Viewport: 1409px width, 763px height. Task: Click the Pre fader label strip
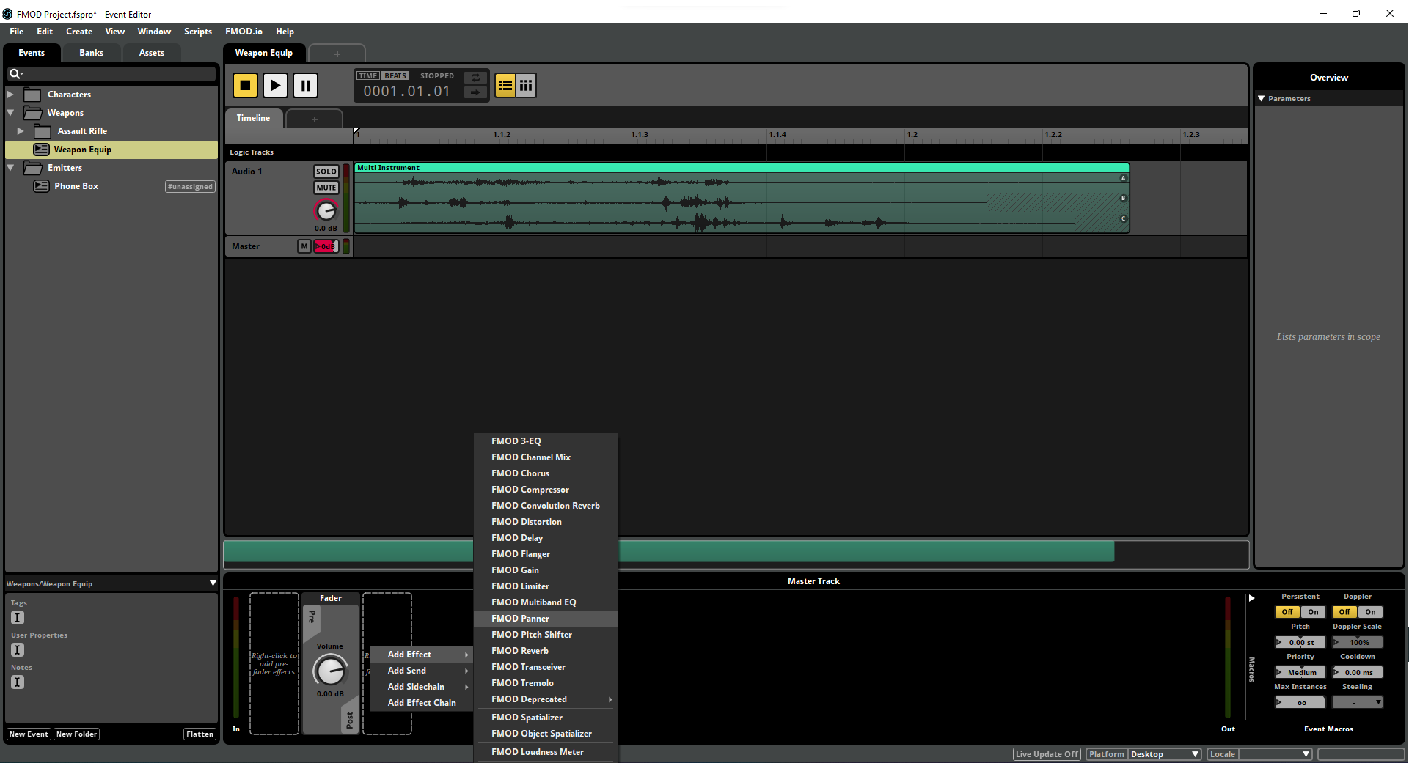click(312, 616)
